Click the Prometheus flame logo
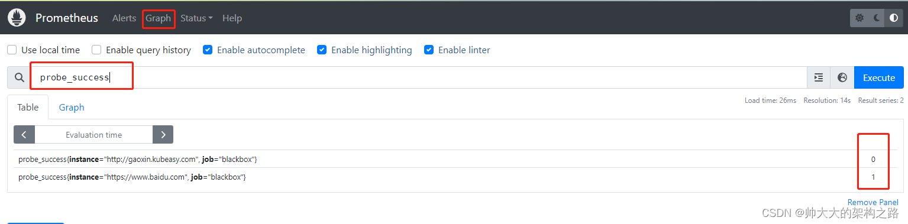The image size is (908, 224). [17, 18]
